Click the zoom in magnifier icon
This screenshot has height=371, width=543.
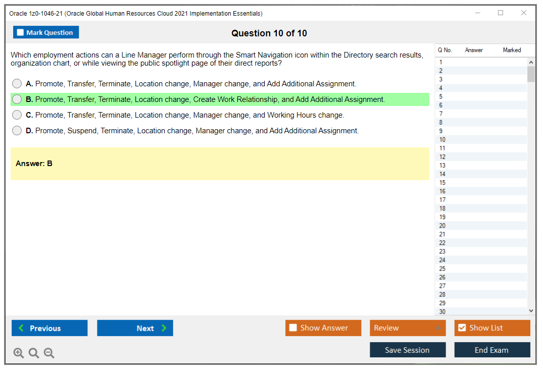19,353
